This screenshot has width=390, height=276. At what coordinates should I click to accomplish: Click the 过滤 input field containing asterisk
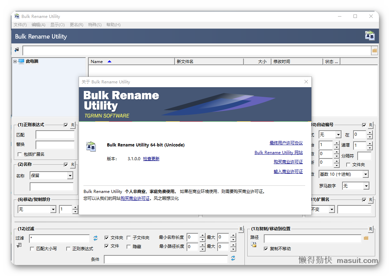[59, 238]
